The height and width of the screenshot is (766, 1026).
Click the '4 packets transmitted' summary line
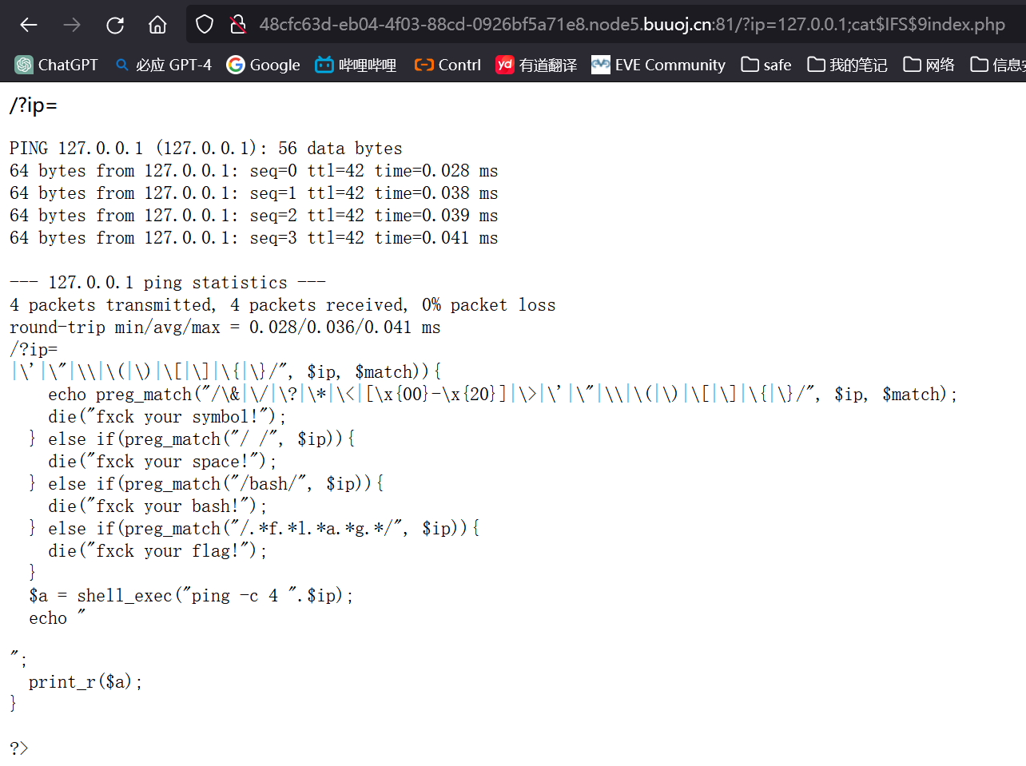click(283, 305)
